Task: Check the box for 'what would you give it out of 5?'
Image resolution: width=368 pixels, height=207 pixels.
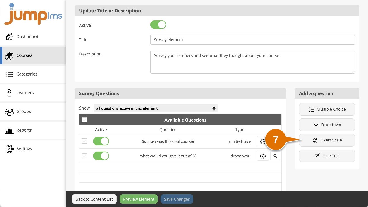Action: click(84, 156)
